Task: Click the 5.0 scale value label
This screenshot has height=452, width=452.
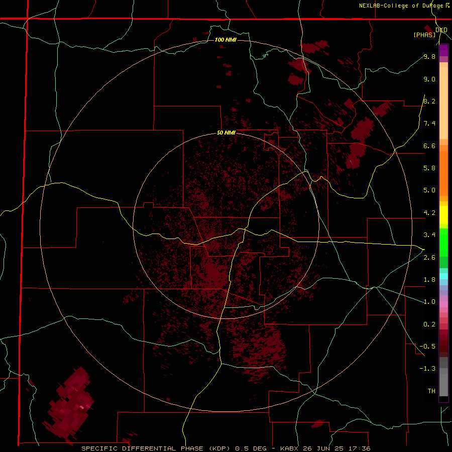Action: click(429, 190)
